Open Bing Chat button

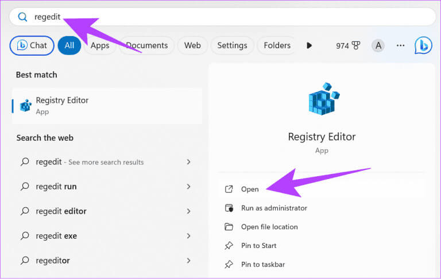[x=32, y=45]
